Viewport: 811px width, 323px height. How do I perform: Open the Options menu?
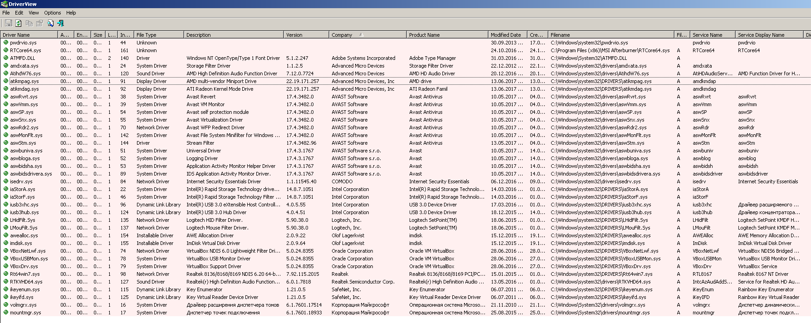click(52, 13)
